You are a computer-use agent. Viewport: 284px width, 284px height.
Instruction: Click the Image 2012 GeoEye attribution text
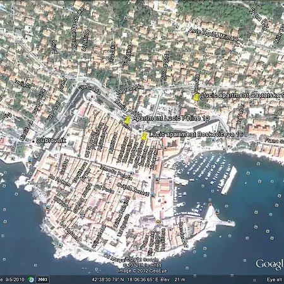pyautogui.click(x=142, y=271)
